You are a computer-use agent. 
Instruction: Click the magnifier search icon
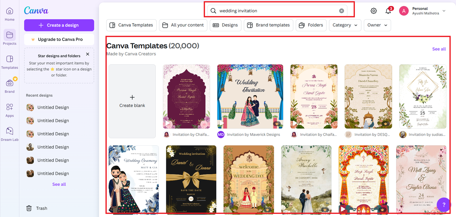(x=213, y=11)
